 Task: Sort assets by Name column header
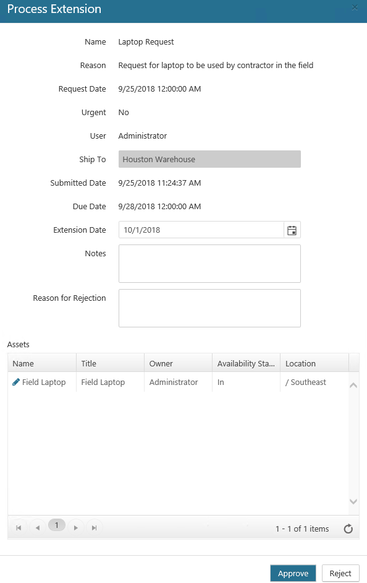pos(42,363)
